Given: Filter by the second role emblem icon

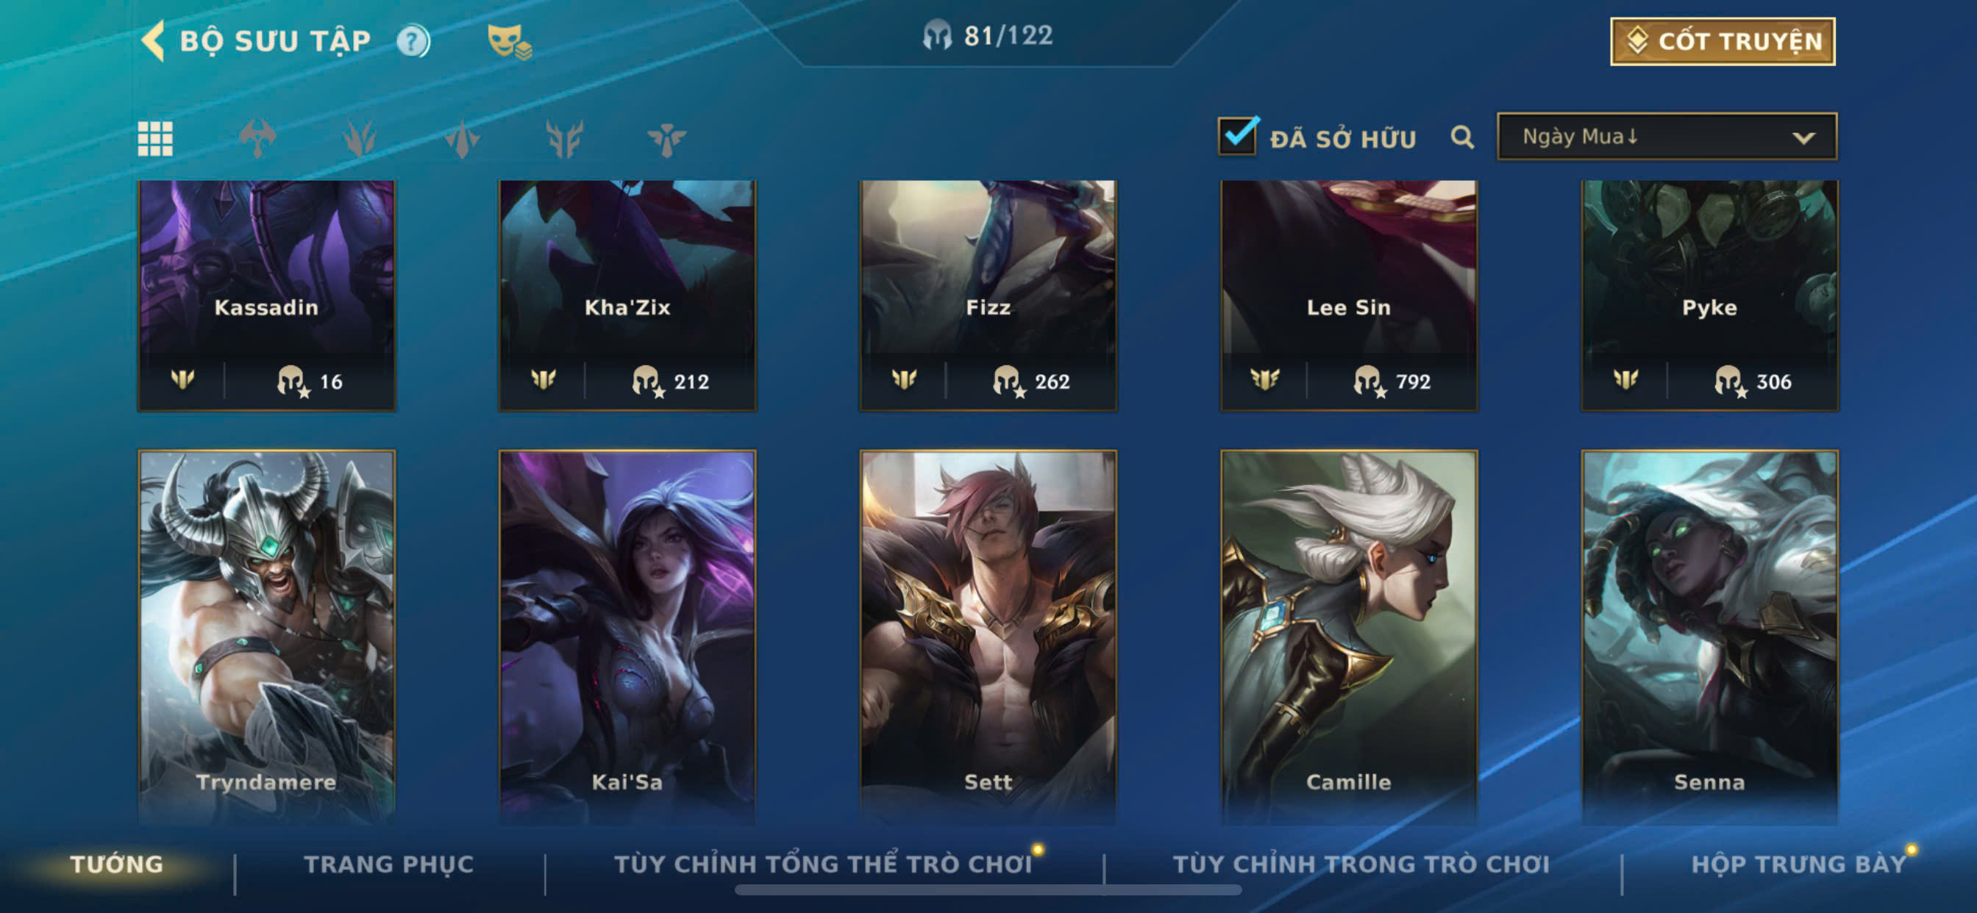Looking at the screenshot, I should [359, 139].
